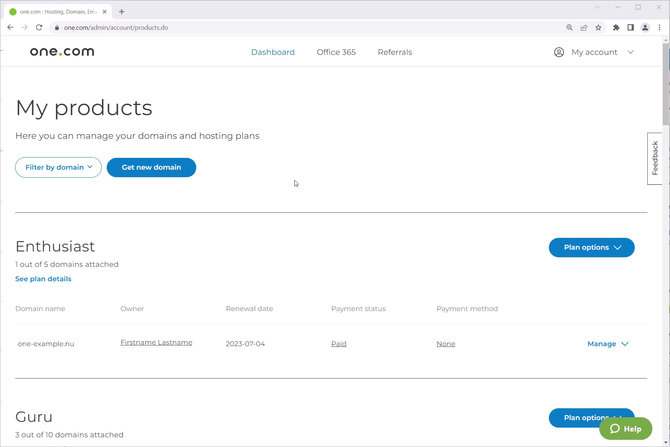This screenshot has height=447, width=670.
Task: Expand the My account chevron menu
Action: tap(631, 52)
